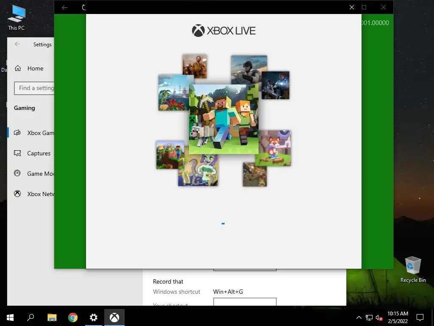
Task: Switch to Settings app in taskbar
Action: pos(94,318)
